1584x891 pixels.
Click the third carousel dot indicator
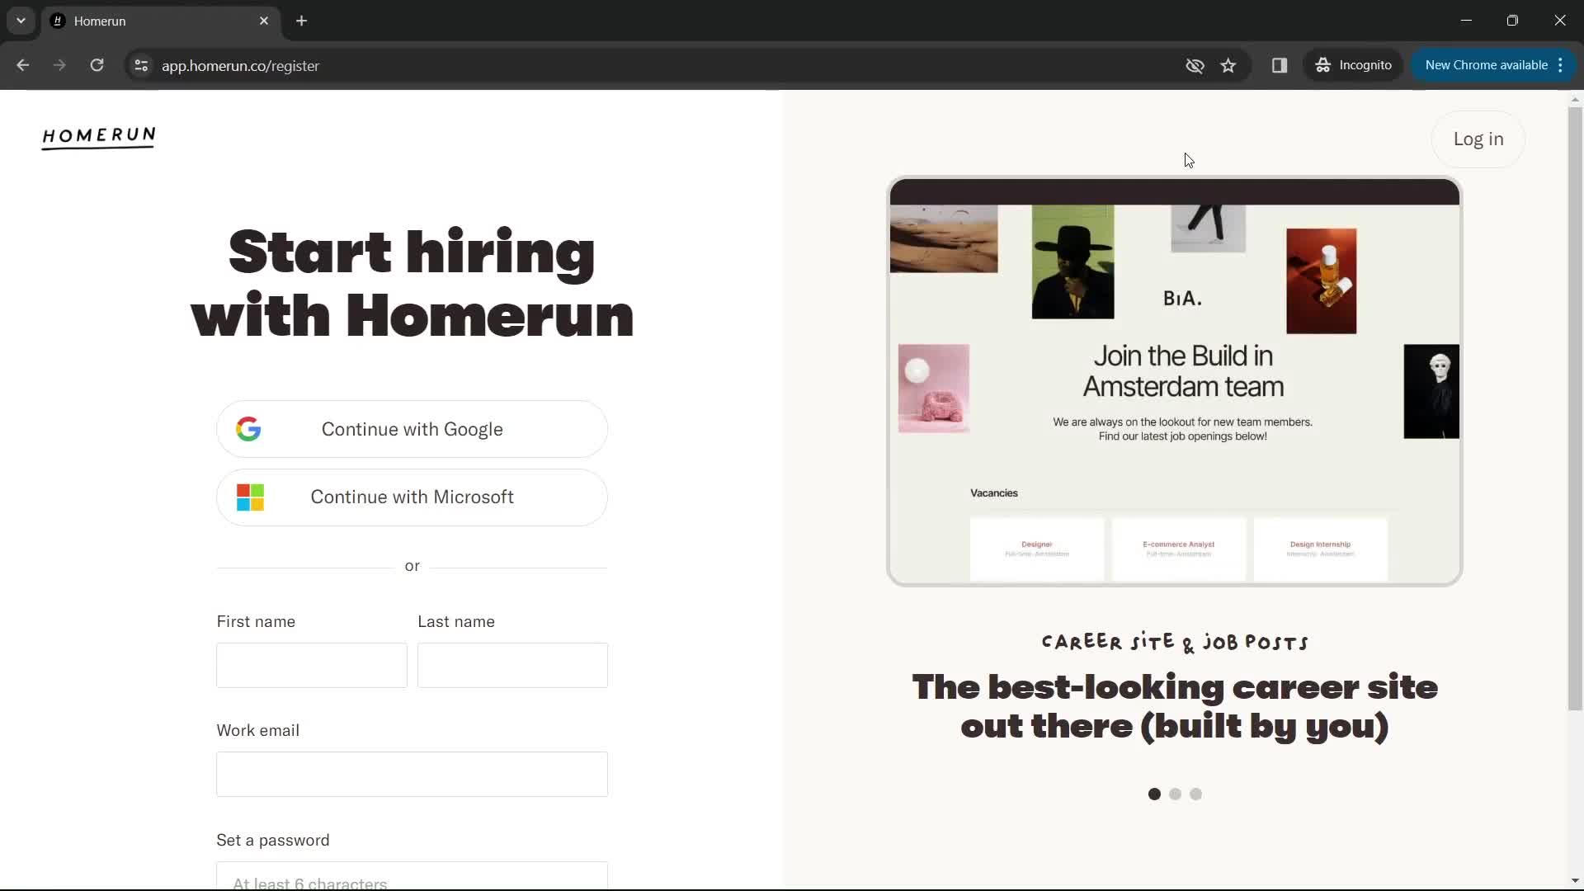coord(1195,793)
